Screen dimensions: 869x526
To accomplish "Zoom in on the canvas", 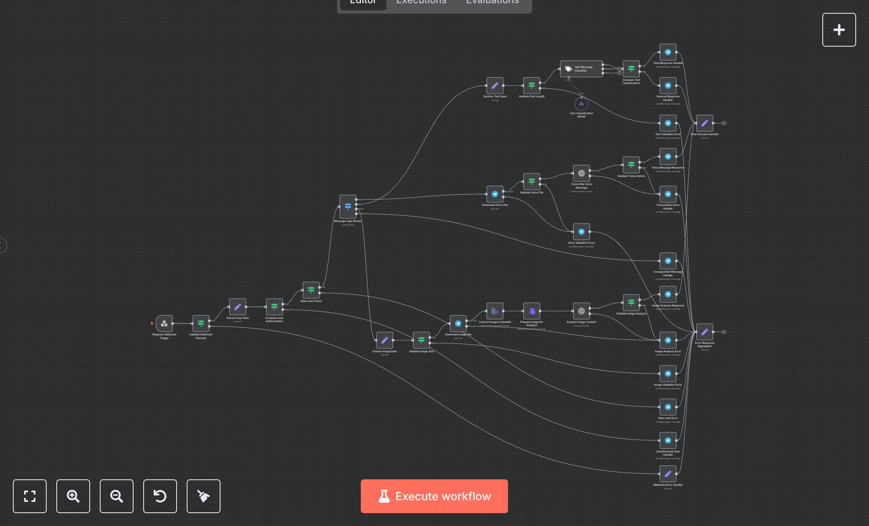I will click(73, 496).
